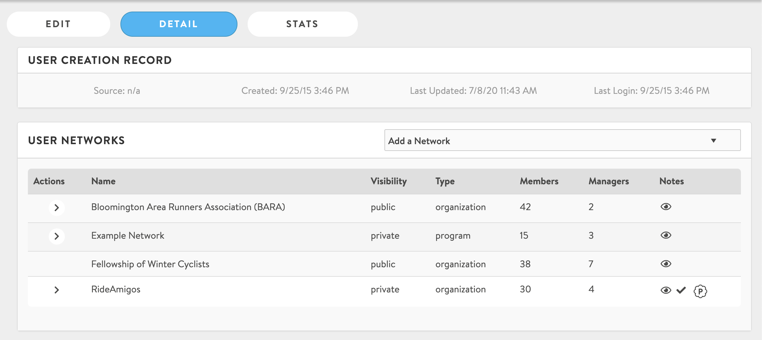Click the Name column header
The height and width of the screenshot is (340, 762).
[103, 181]
